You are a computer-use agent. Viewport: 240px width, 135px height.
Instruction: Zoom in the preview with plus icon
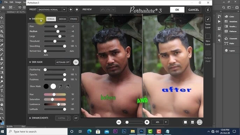tap(147, 122)
